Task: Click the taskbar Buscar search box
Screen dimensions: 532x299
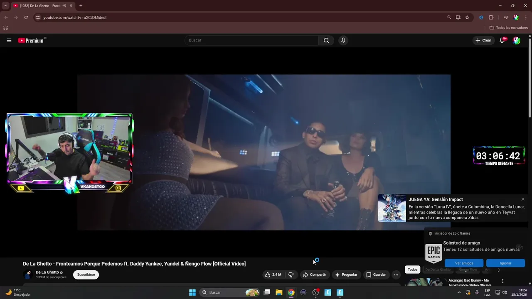Action: pos(230,292)
